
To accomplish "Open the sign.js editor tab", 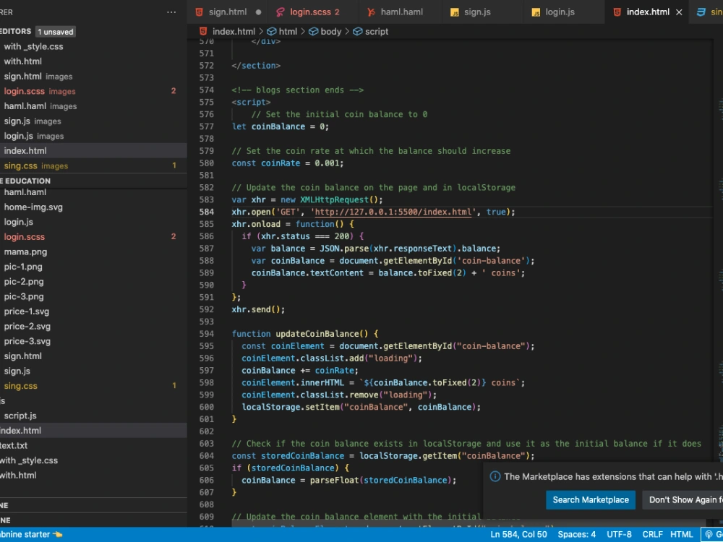I will point(476,12).
